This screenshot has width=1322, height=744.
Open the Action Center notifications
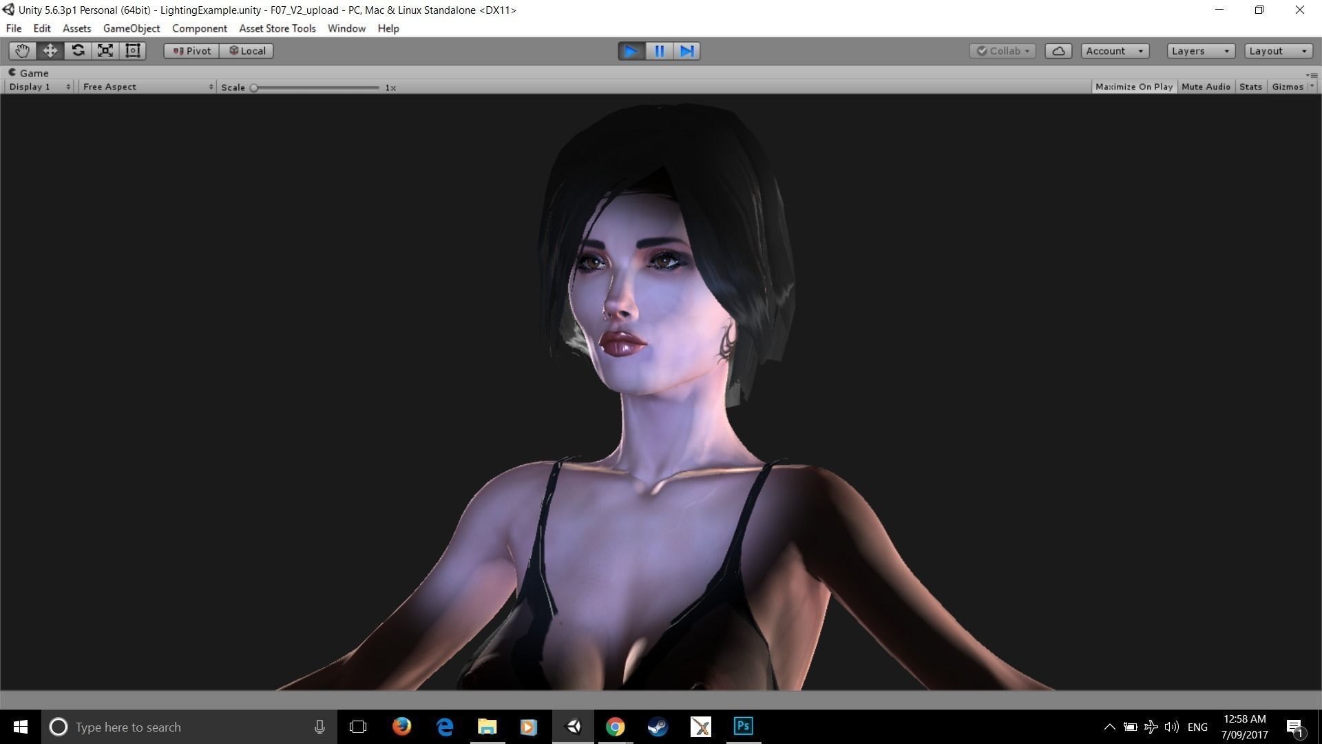click(x=1294, y=727)
